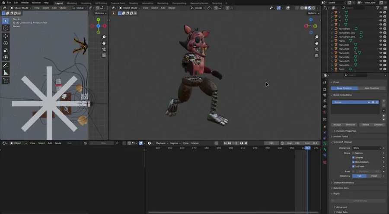Select the Annotate tool in left toolbar
389x214 pixels.
[6, 65]
